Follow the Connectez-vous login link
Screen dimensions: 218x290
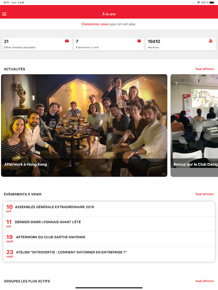tap(95, 24)
